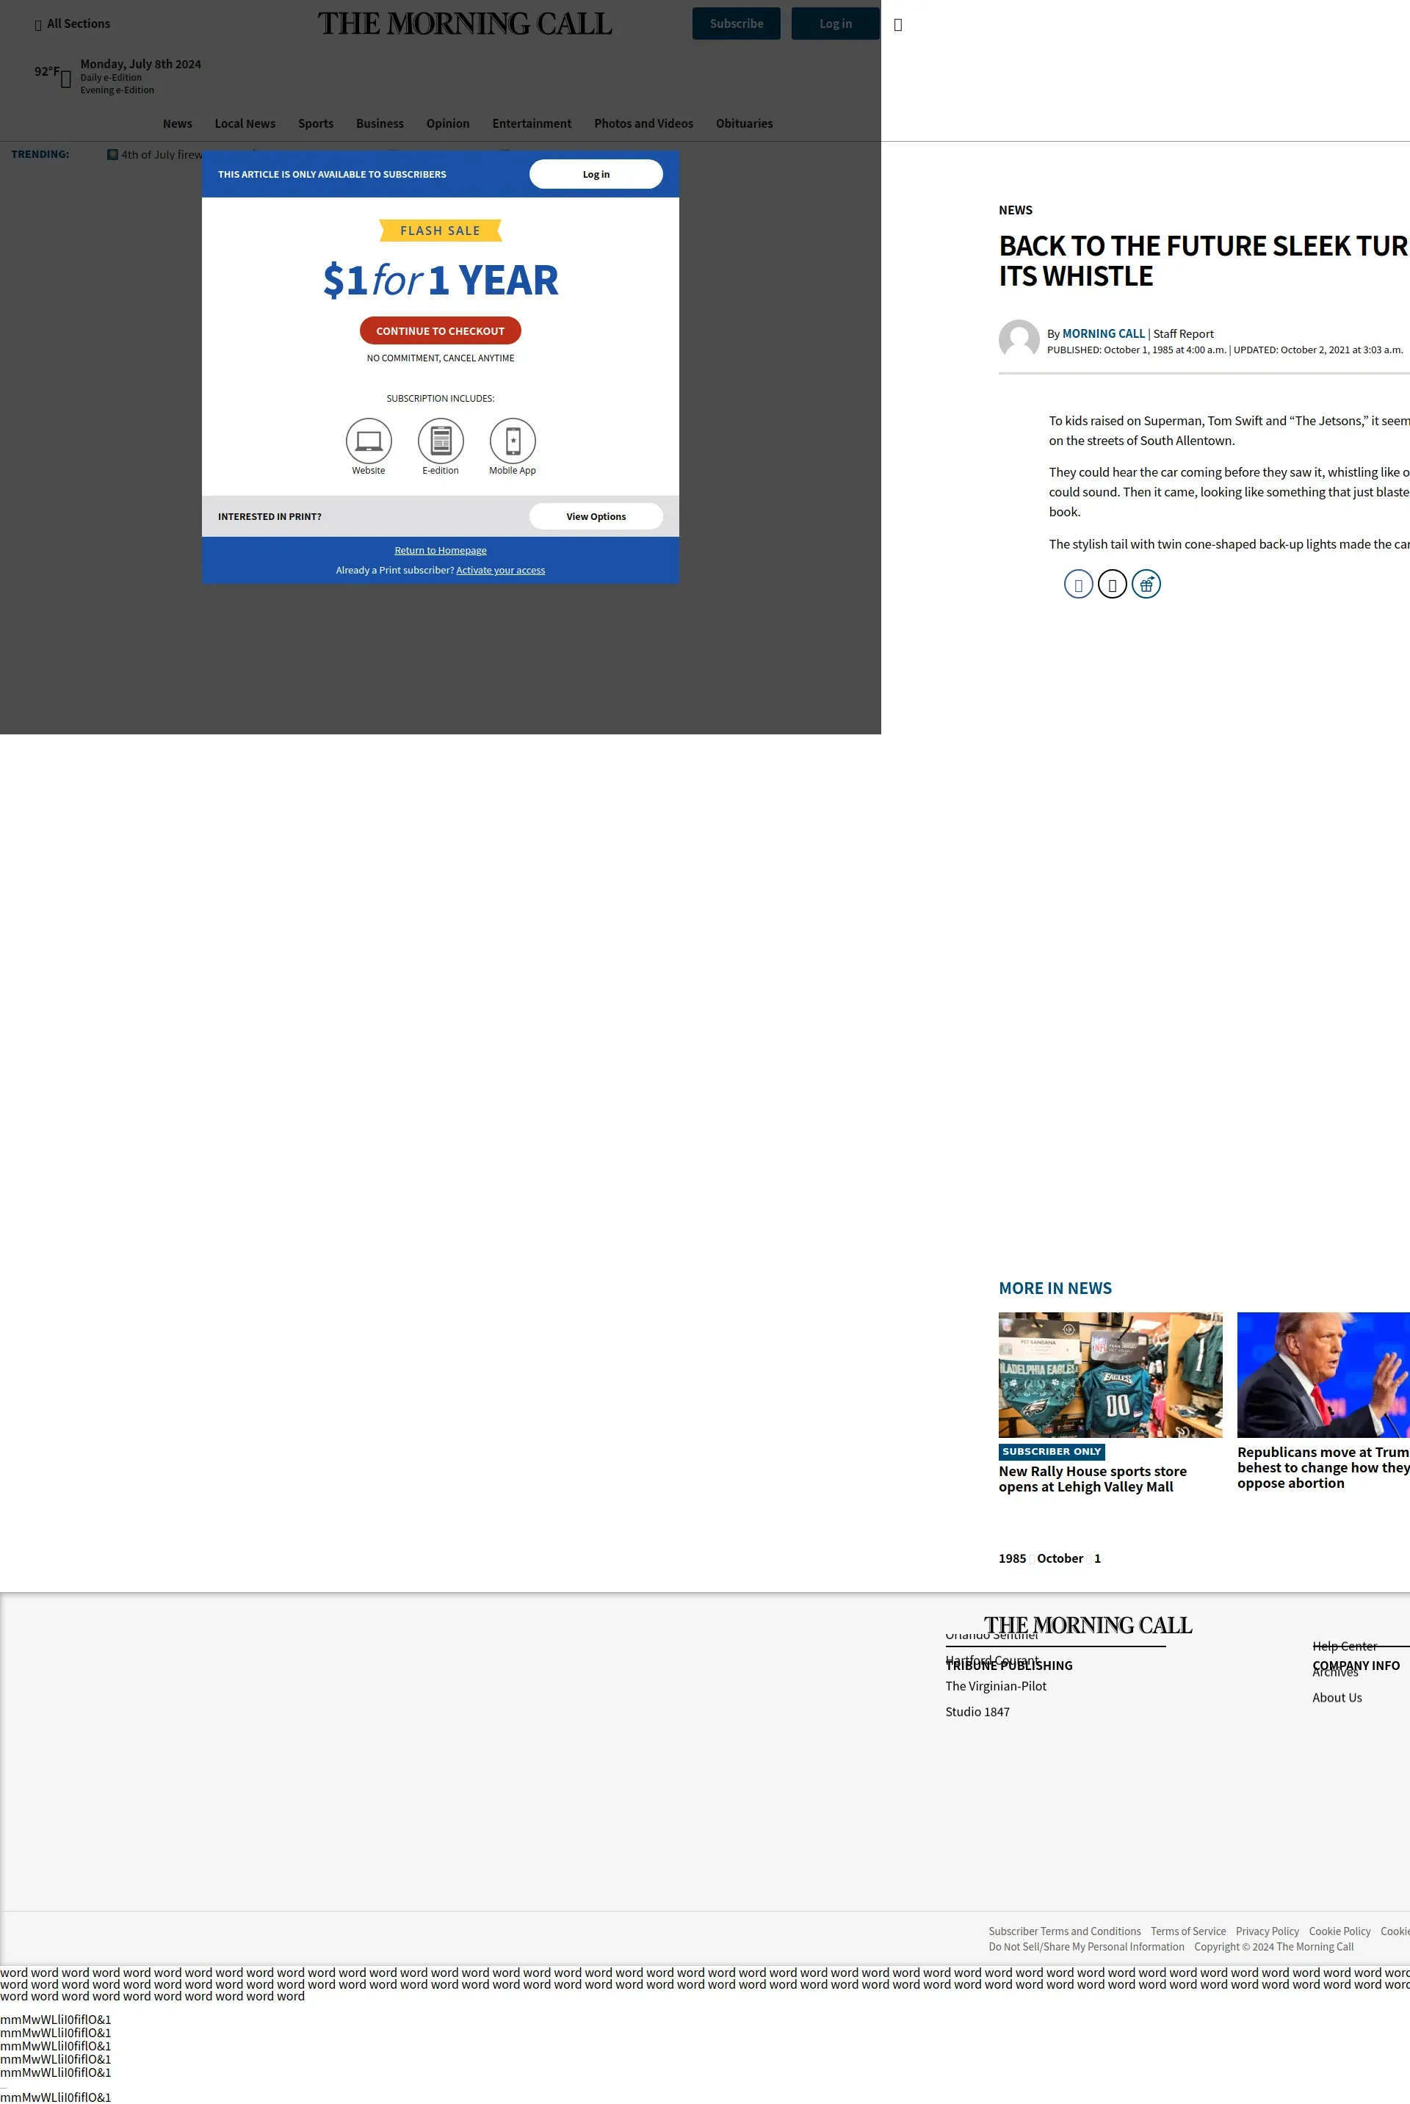The image size is (1410, 2104).
Task: Click the day 1 archive breadcrumb
Action: point(1097,1558)
